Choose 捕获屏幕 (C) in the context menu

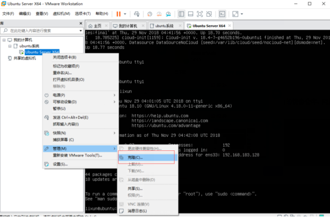(x=80, y=140)
